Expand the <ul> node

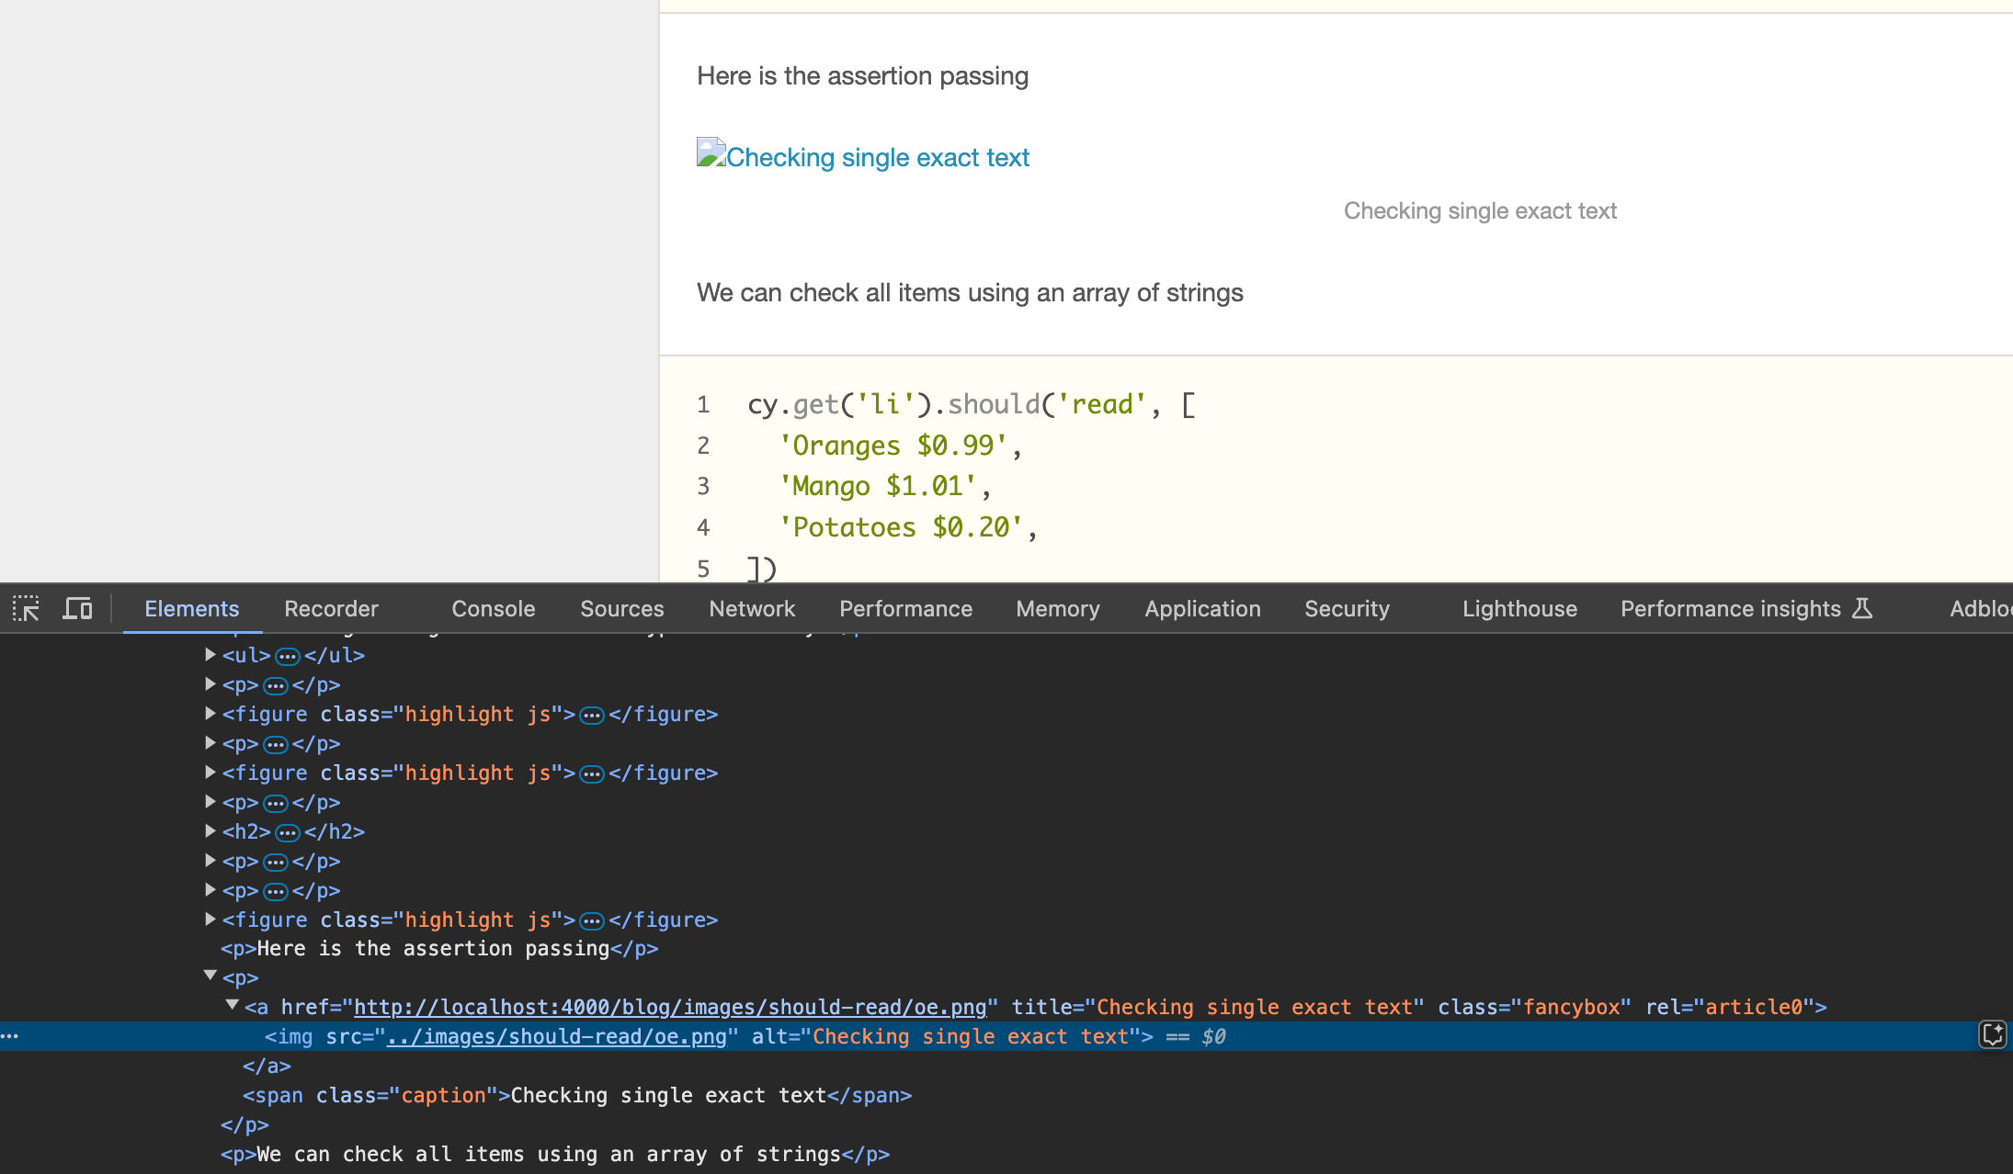(x=210, y=655)
